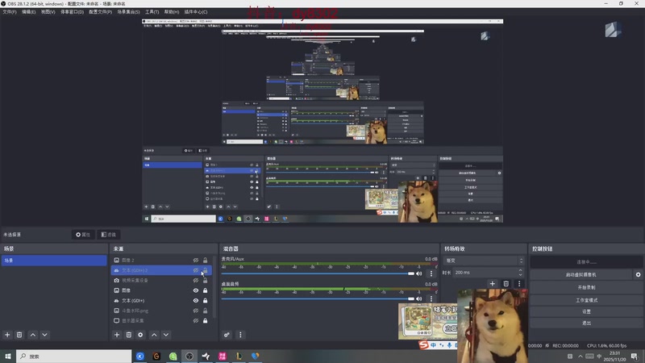Screen dimensions: 645x363
Task: Toggle lock on the 斗鱼水印.png source
Action: pos(206,311)
